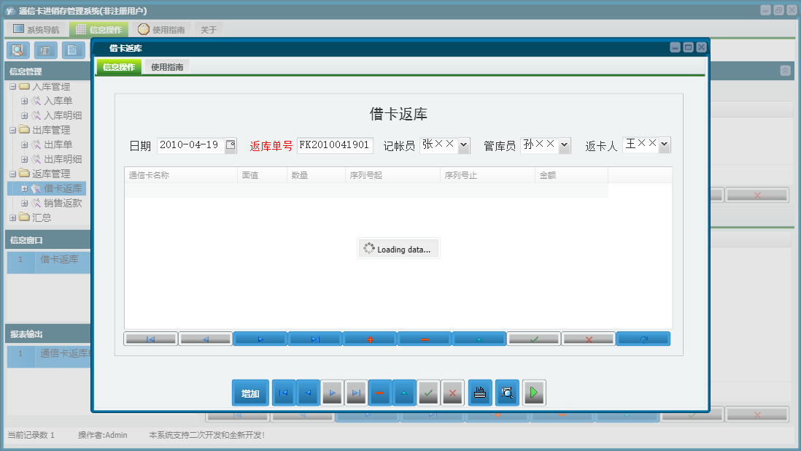Click next-record arrow in bottom toolbar near 增加
Screen dimensions: 801x451
point(332,393)
